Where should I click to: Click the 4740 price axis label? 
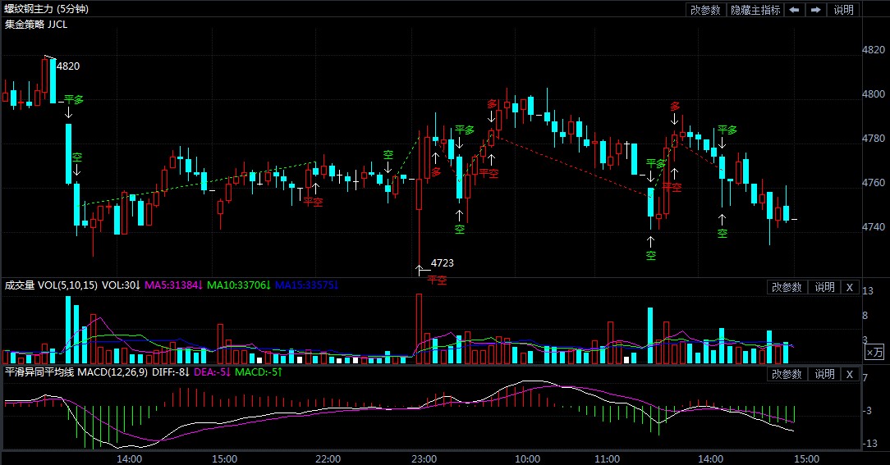(873, 227)
